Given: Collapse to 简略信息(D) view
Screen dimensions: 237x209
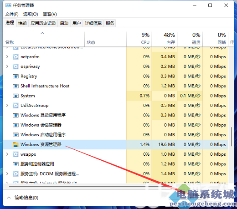Looking at the screenshot, I should tap(23, 198).
